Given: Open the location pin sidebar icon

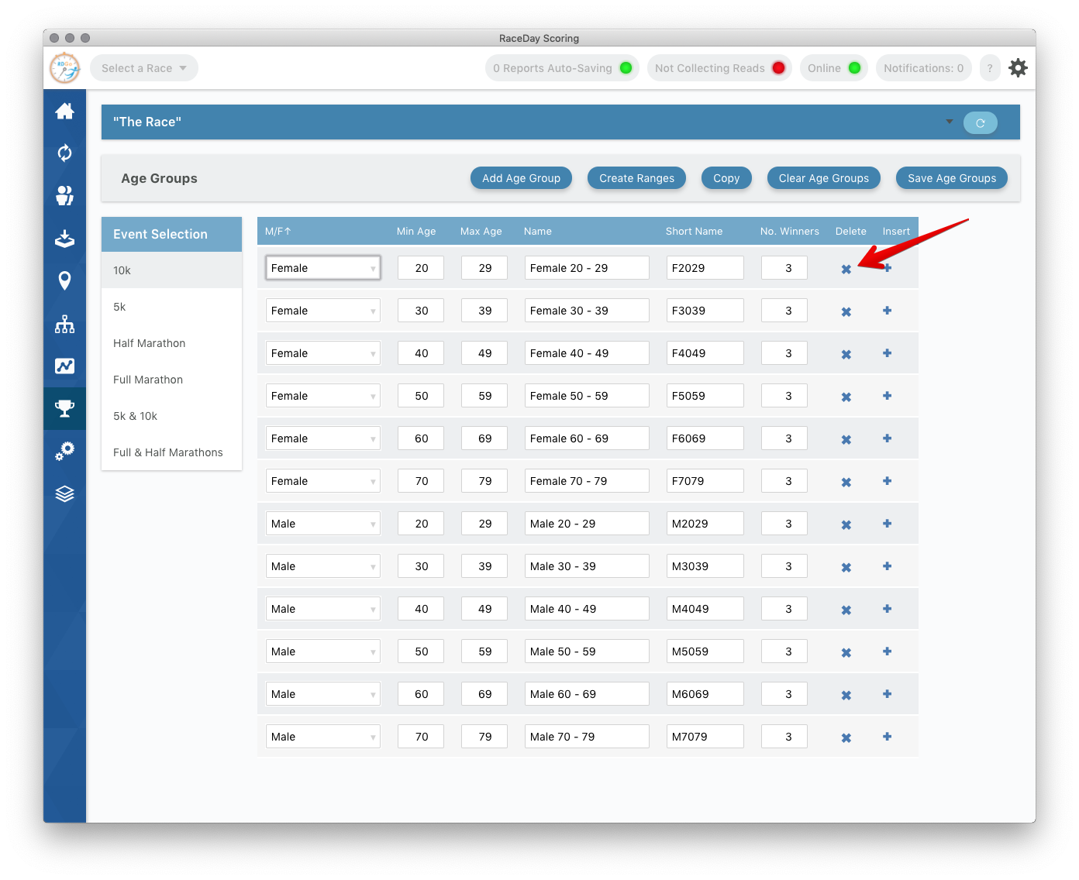Looking at the screenshot, I should pyautogui.click(x=64, y=280).
